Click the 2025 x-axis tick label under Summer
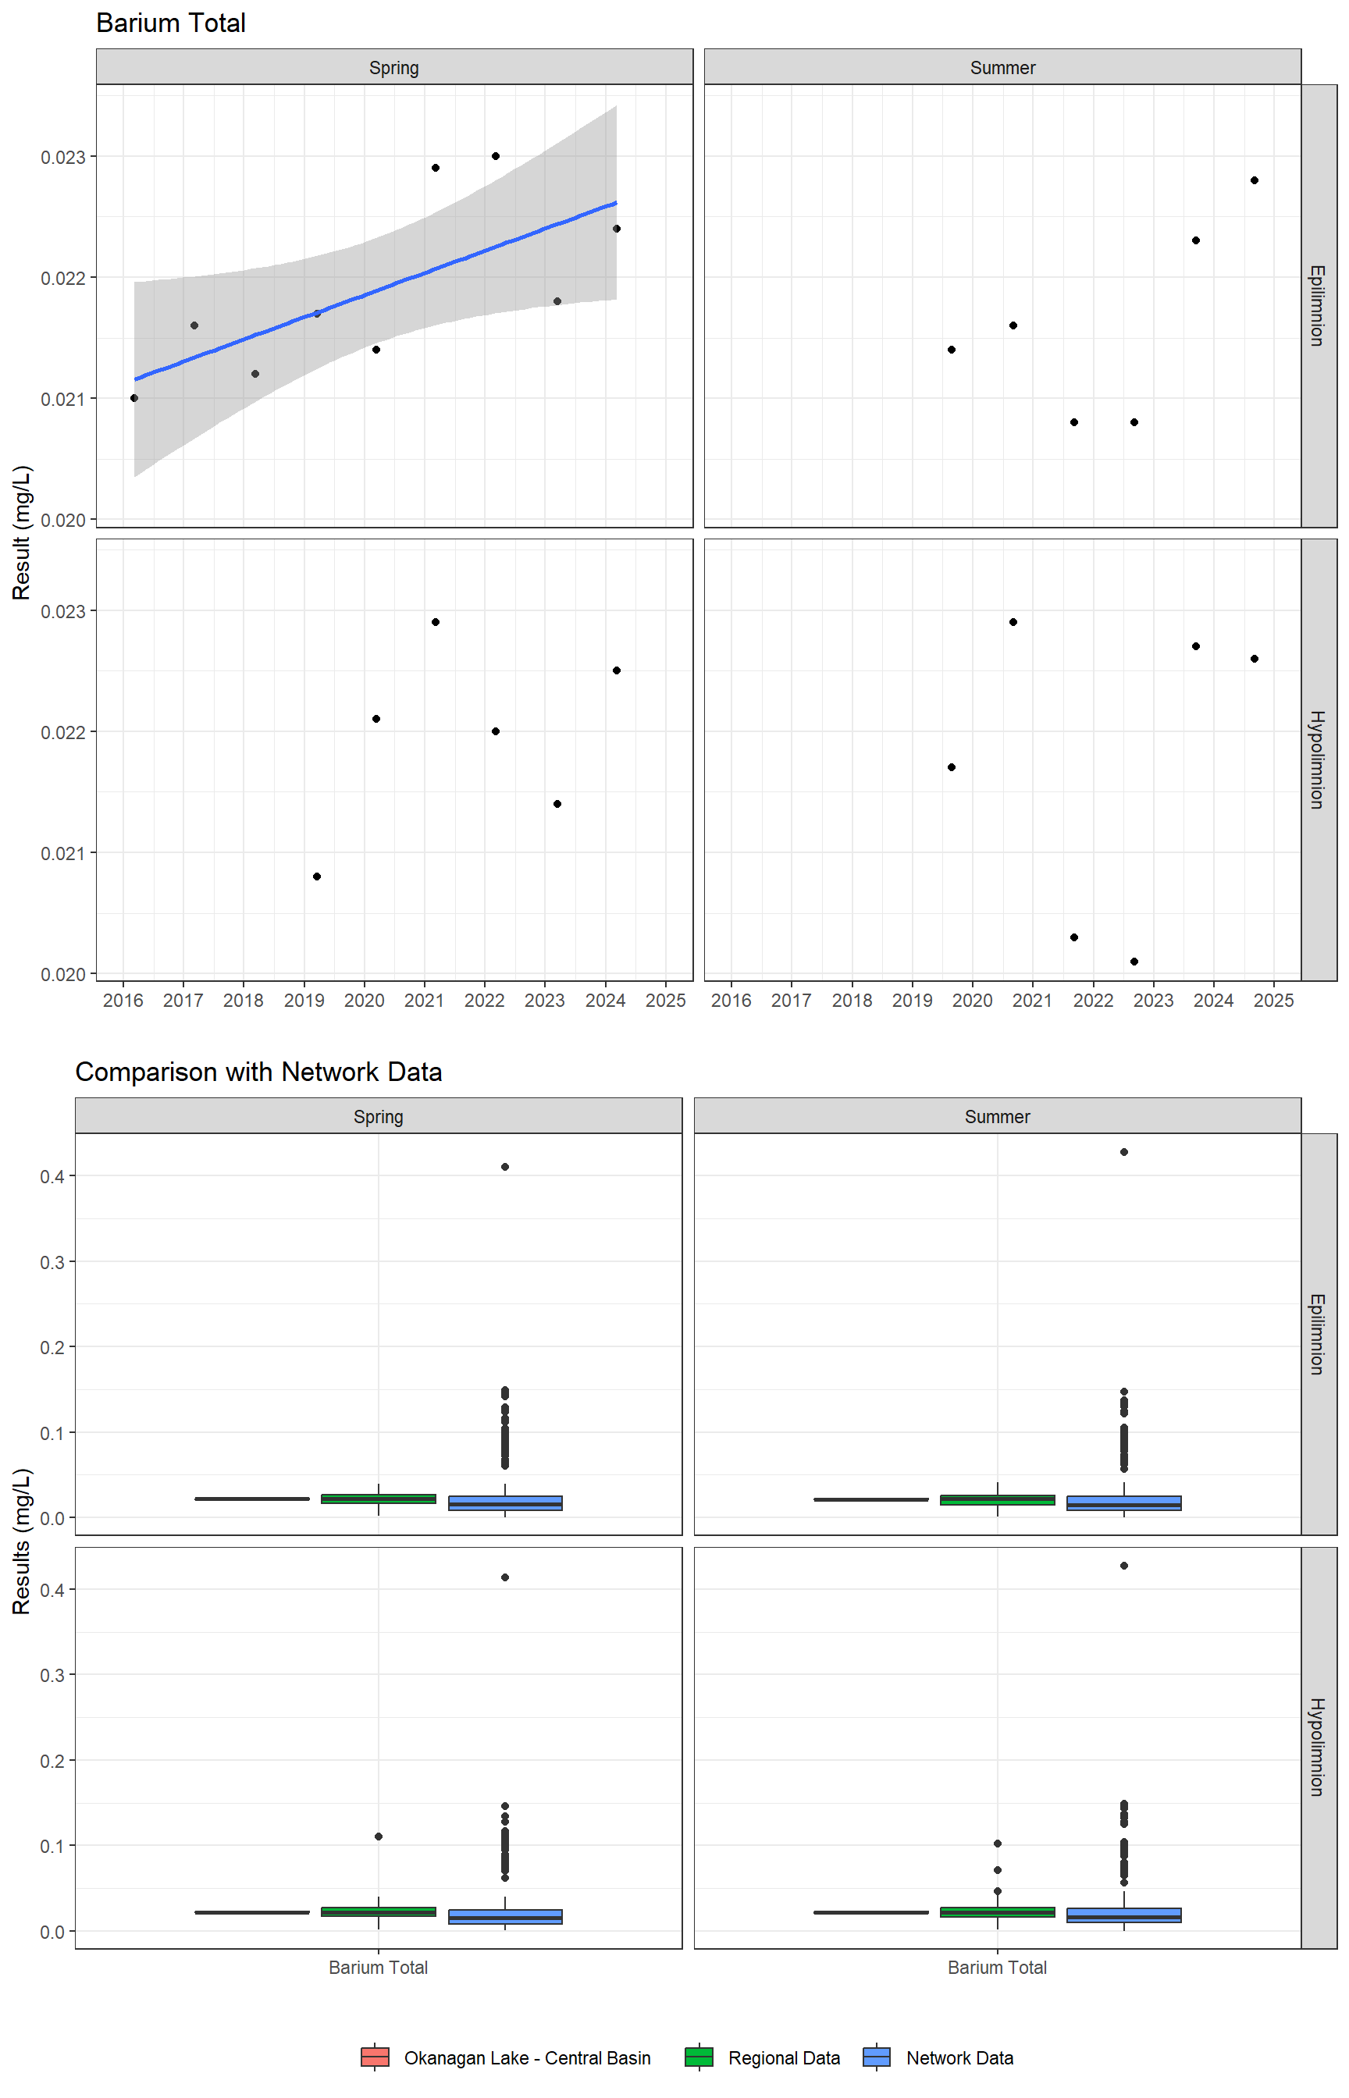Screen dimensions: 1349x2098 tap(1274, 1000)
